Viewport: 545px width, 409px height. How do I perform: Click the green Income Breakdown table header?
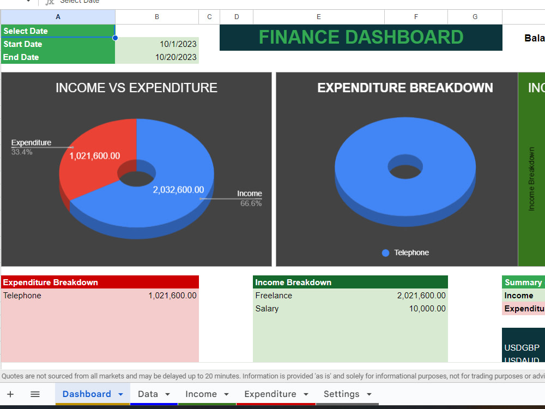(x=350, y=282)
